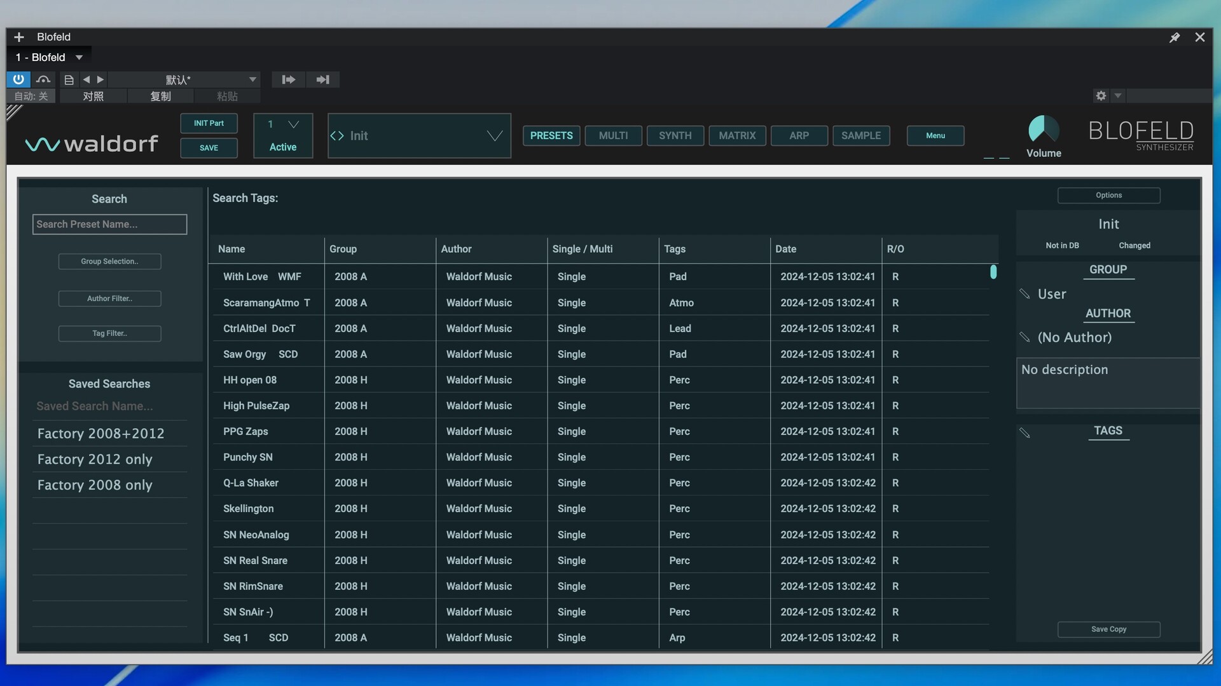Open Author Filter

[x=109, y=299]
